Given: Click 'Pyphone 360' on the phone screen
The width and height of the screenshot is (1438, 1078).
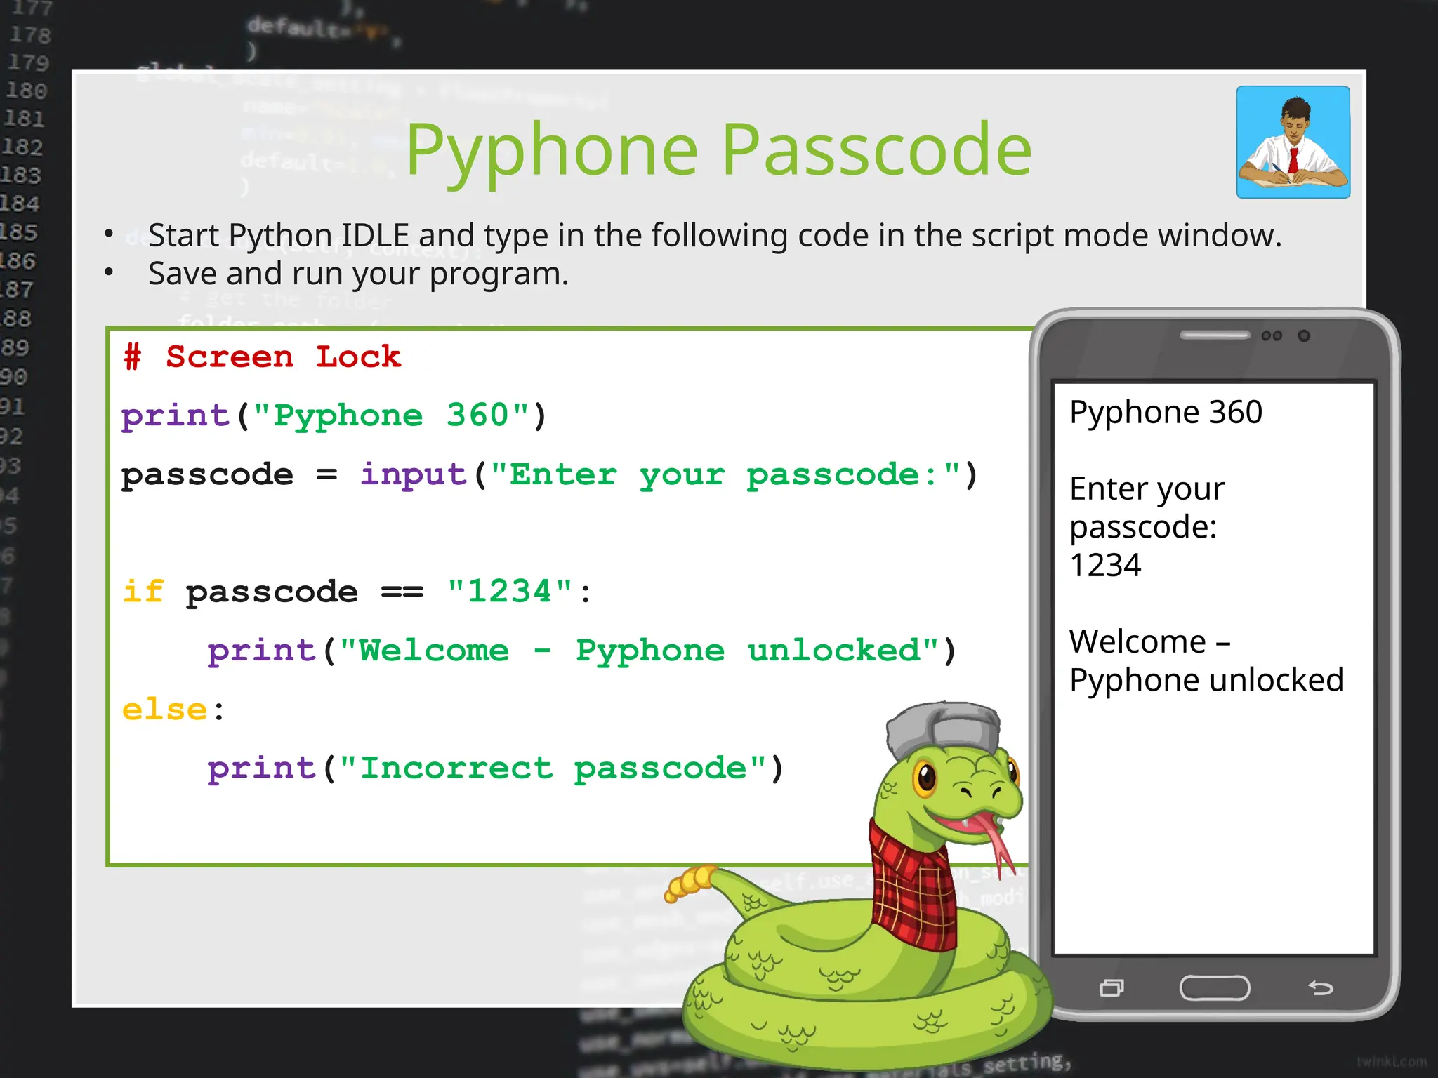Looking at the screenshot, I should click(1166, 412).
